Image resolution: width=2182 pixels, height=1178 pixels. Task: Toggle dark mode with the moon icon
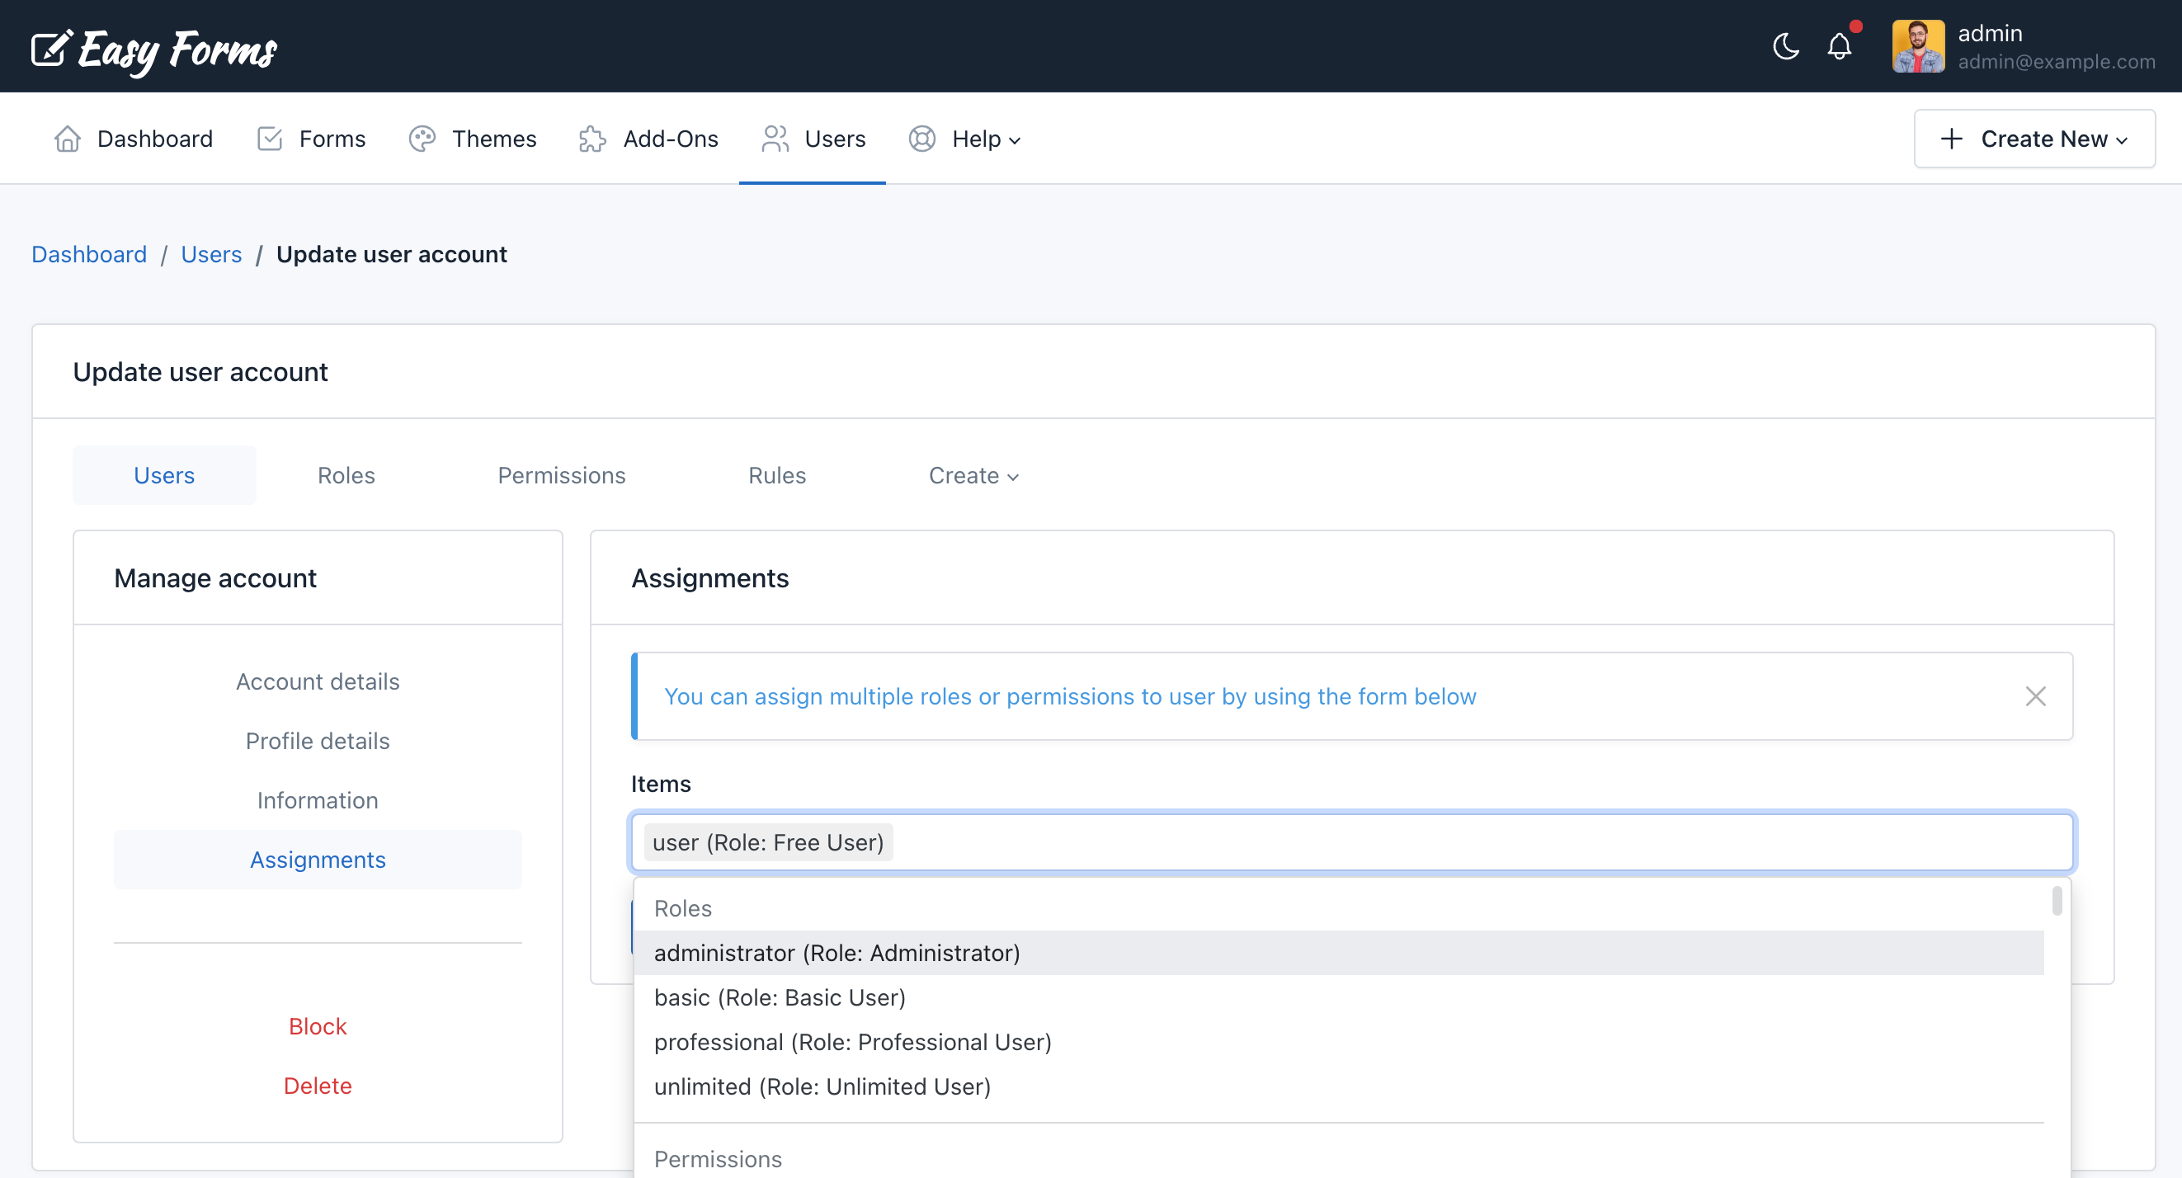(x=1785, y=47)
